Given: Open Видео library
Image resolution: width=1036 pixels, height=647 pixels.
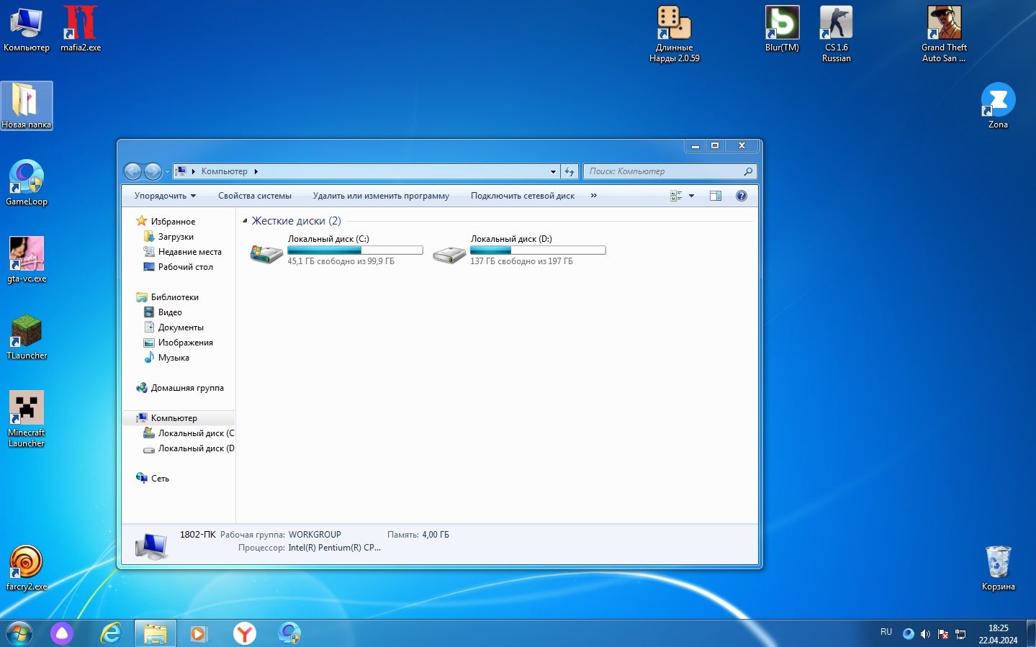Looking at the screenshot, I should [170, 312].
